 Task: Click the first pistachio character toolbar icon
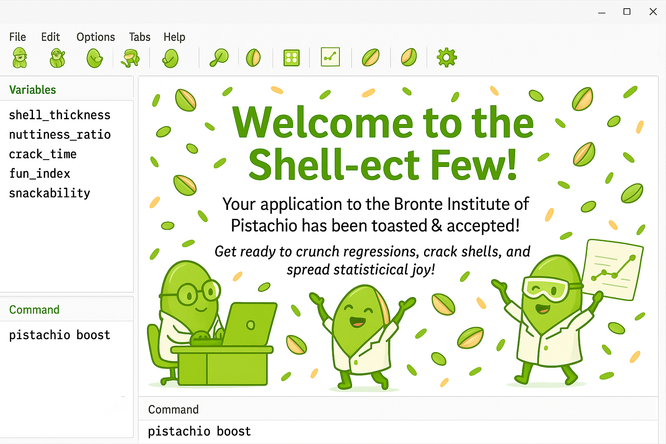click(20, 58)
